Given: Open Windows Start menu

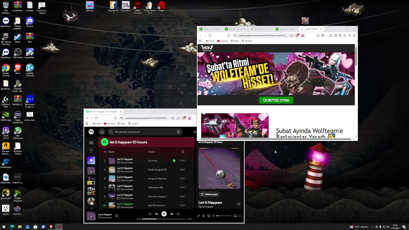Looking at the screenshot, I should click(4, 227).
